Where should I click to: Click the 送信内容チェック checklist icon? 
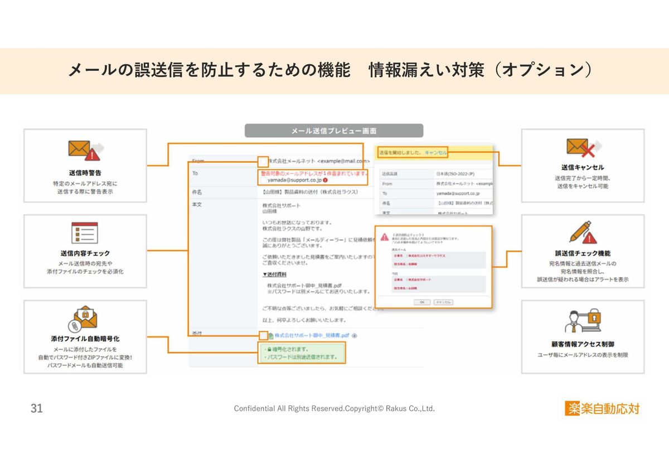coord(85,233)
